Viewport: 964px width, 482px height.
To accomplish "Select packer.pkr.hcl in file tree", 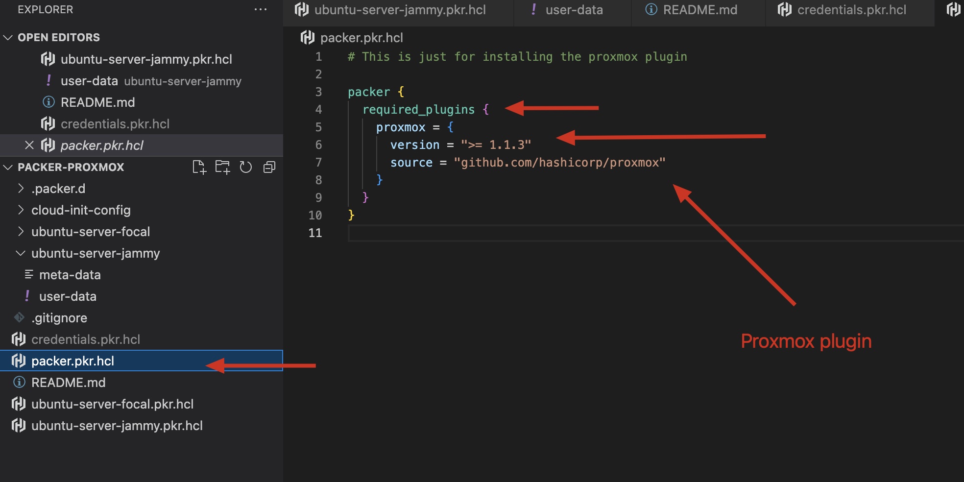I will (142, 361).
